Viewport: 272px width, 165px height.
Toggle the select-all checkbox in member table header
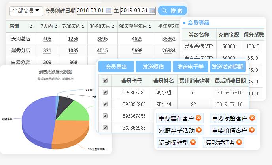coord(105,80)
